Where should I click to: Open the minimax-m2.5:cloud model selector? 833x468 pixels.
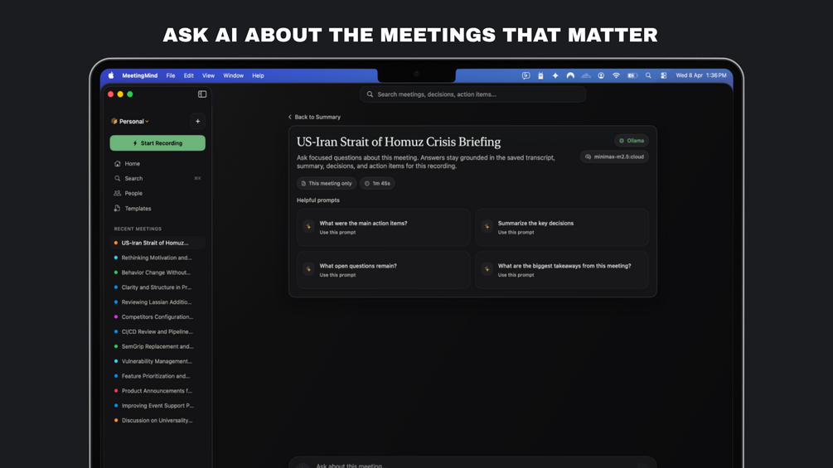(614, 157)
